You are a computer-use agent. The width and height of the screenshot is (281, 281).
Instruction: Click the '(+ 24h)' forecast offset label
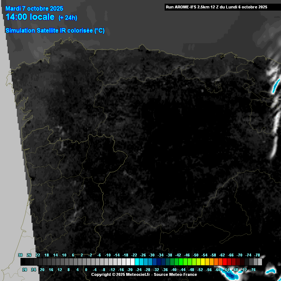tap(68, 18)
